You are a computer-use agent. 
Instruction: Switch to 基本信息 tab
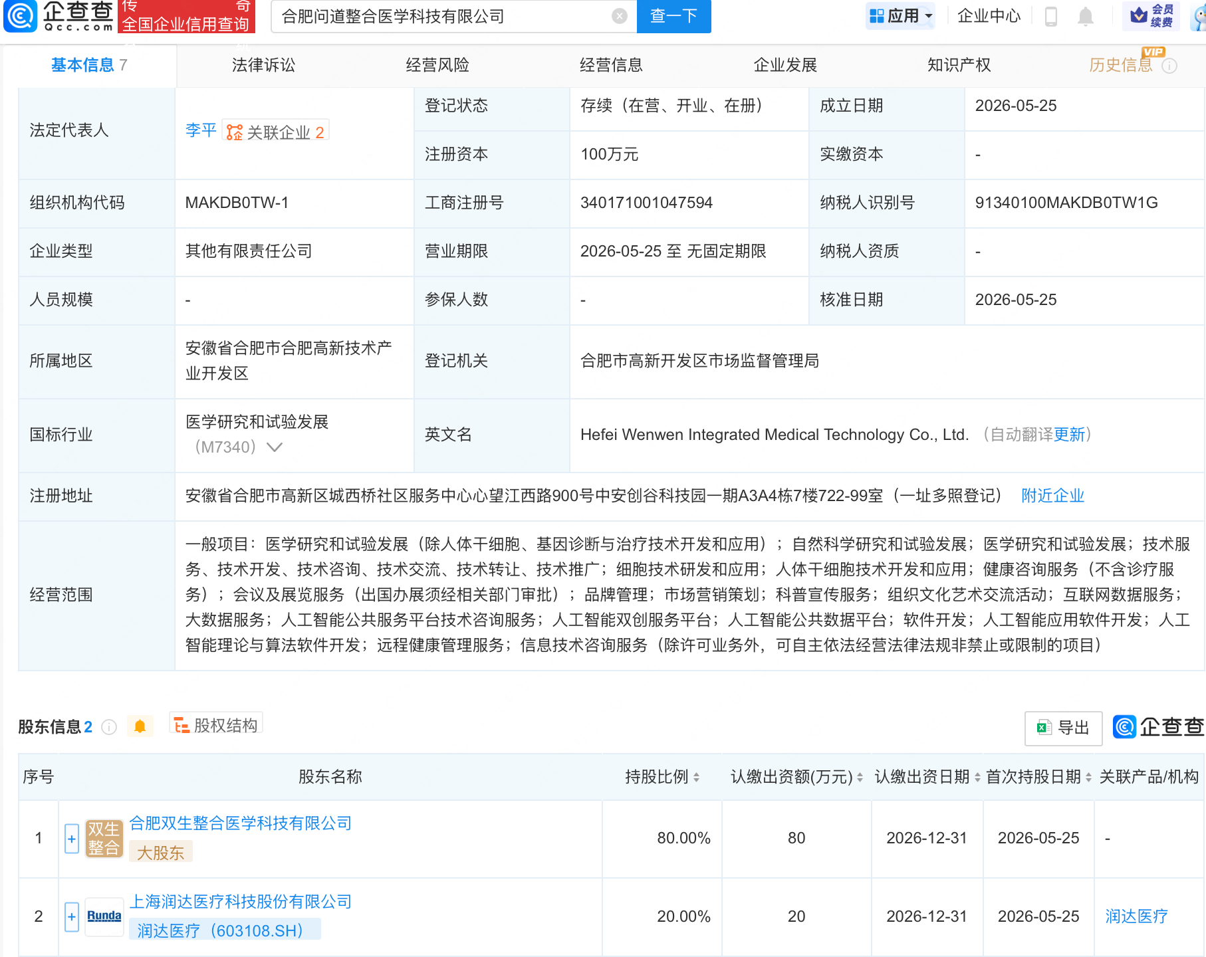tap(89, 65)
